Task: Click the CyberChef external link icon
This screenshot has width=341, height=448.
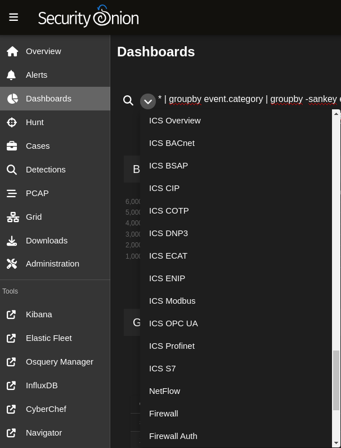Action: [x=11, y=409]
